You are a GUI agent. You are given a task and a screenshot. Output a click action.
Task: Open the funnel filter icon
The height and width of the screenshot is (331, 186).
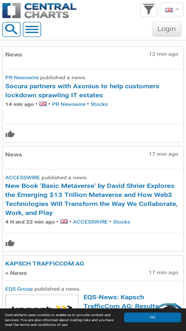[x=149, y=10]
